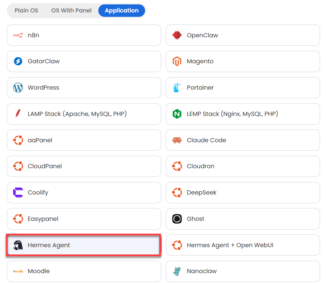Click the Portainer crane icon
The image size is (327, 283).
177,88
